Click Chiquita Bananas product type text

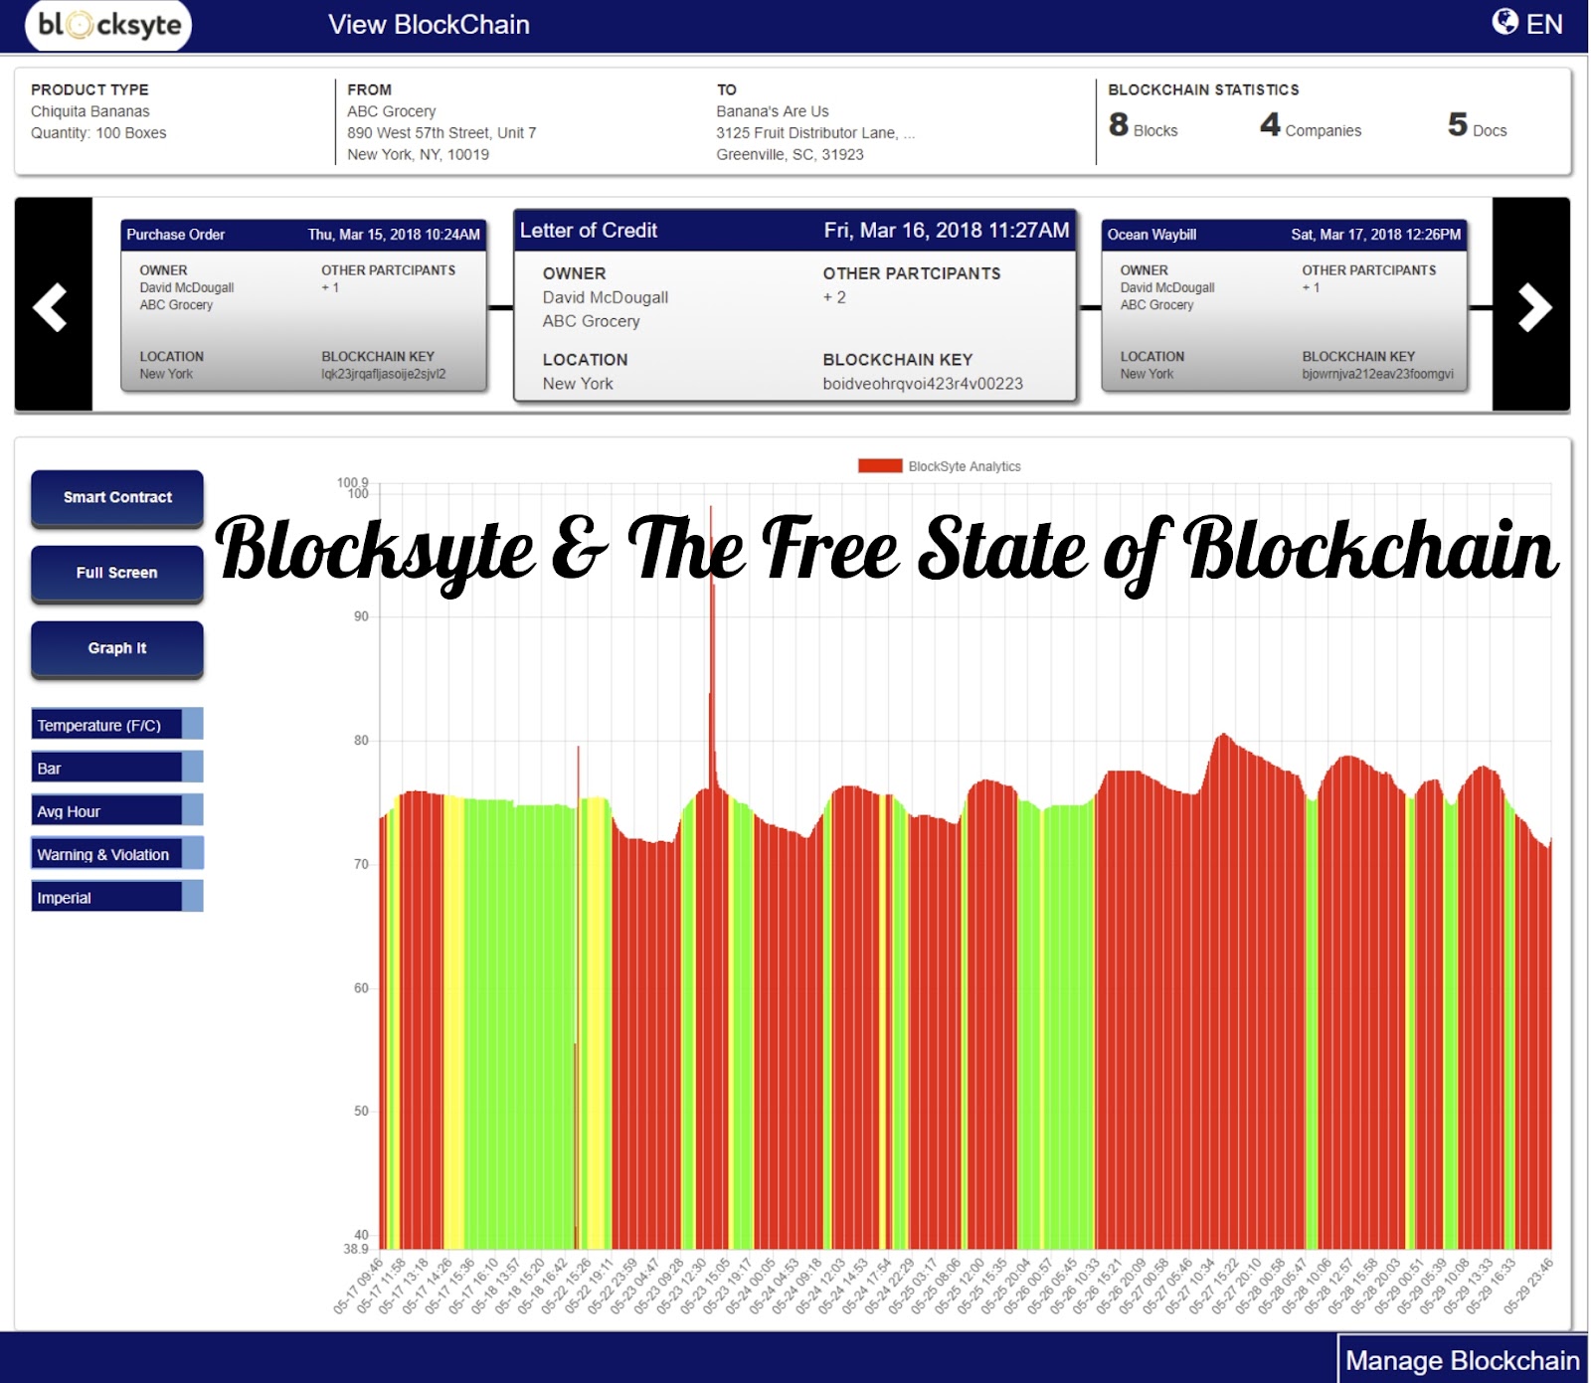(x=90, y=111)
